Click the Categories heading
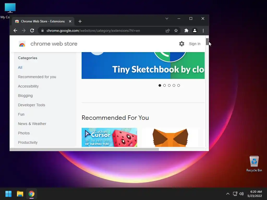Image resolution: width=267 pixels, height=200 pixels. [x=28, y=58]
